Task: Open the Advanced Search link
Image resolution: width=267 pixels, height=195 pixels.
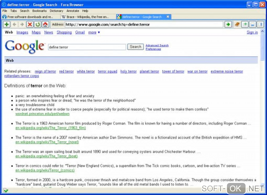Action: click(x=157, y=45)
